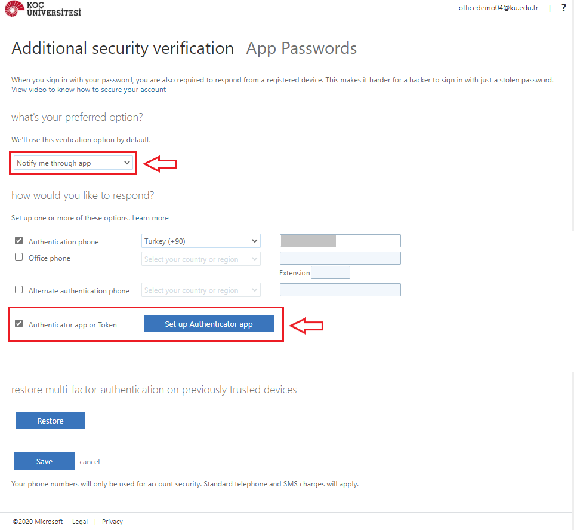Toggle the Authentication phone checkbox
574x530 pixels.
(x=19, y=241)
